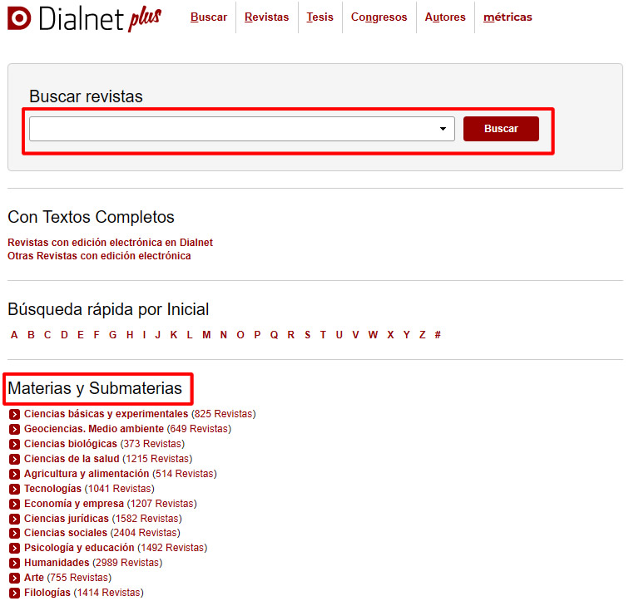Viewport: 629px width, 606px height.
Task: Open the Buscar menu in top navigation
Action: [x=209, y=17]
